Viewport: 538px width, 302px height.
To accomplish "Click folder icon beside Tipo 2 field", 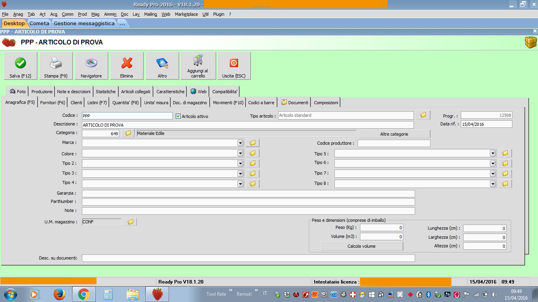I will coord(253,163).
